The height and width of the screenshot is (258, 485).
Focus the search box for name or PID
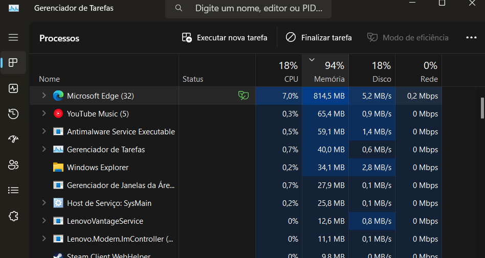(x=248, y=8)
